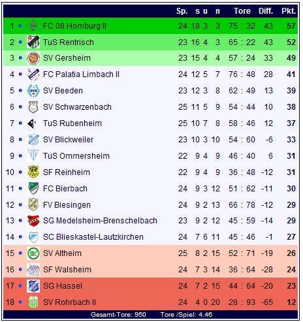Click the Gesamt-Tore: 950 footer text
This screenshot has width=303, height=322.
pos(118,315)
